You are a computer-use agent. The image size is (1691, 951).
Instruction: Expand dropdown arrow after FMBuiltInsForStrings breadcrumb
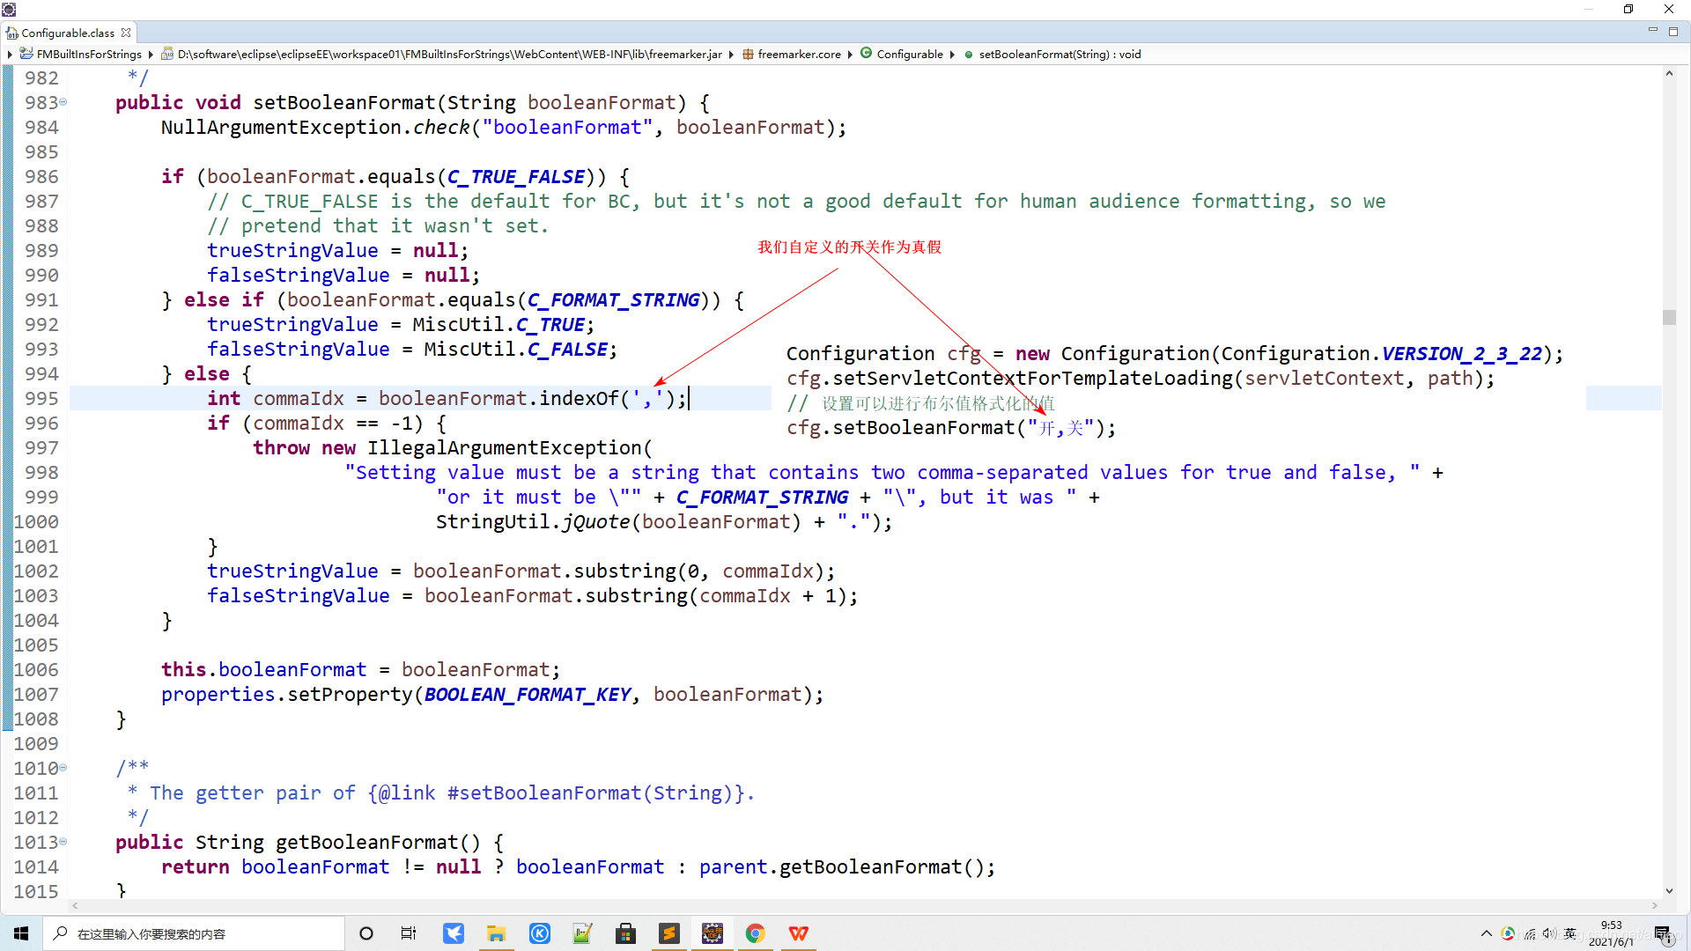(151, 54)
